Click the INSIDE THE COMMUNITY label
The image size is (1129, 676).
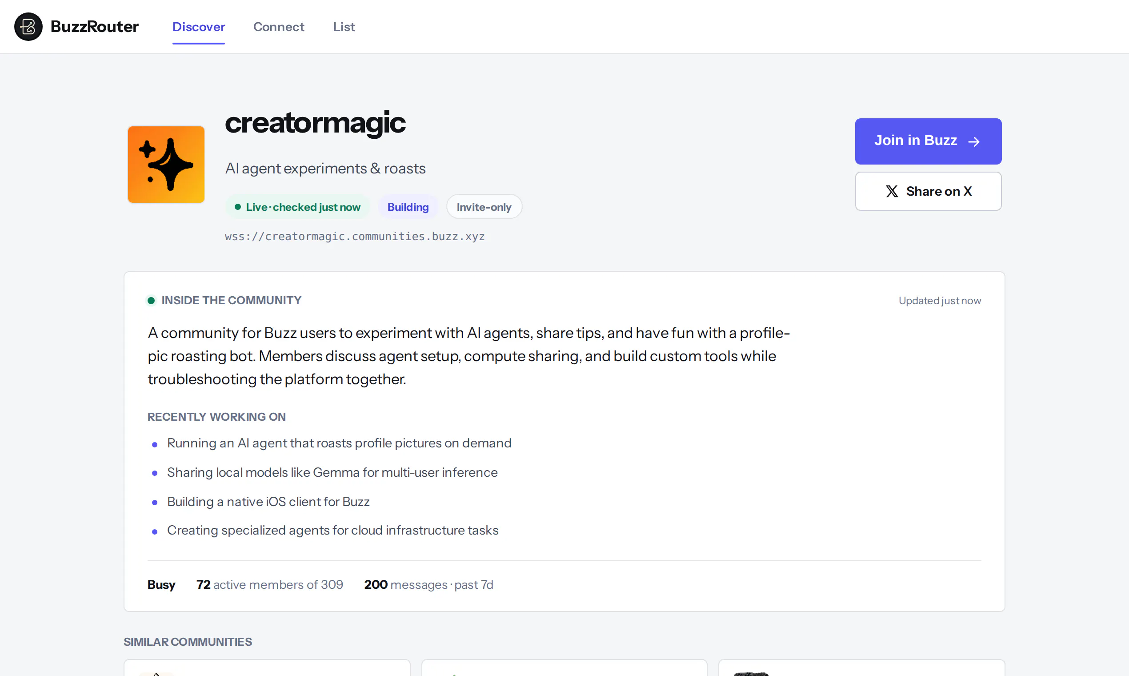click(x=231, y=300)
